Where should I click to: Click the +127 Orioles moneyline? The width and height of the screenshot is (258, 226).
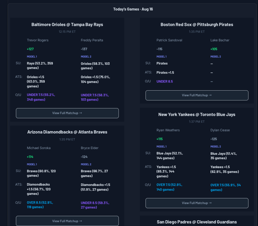pyautogui.click(x=30, y=49)
